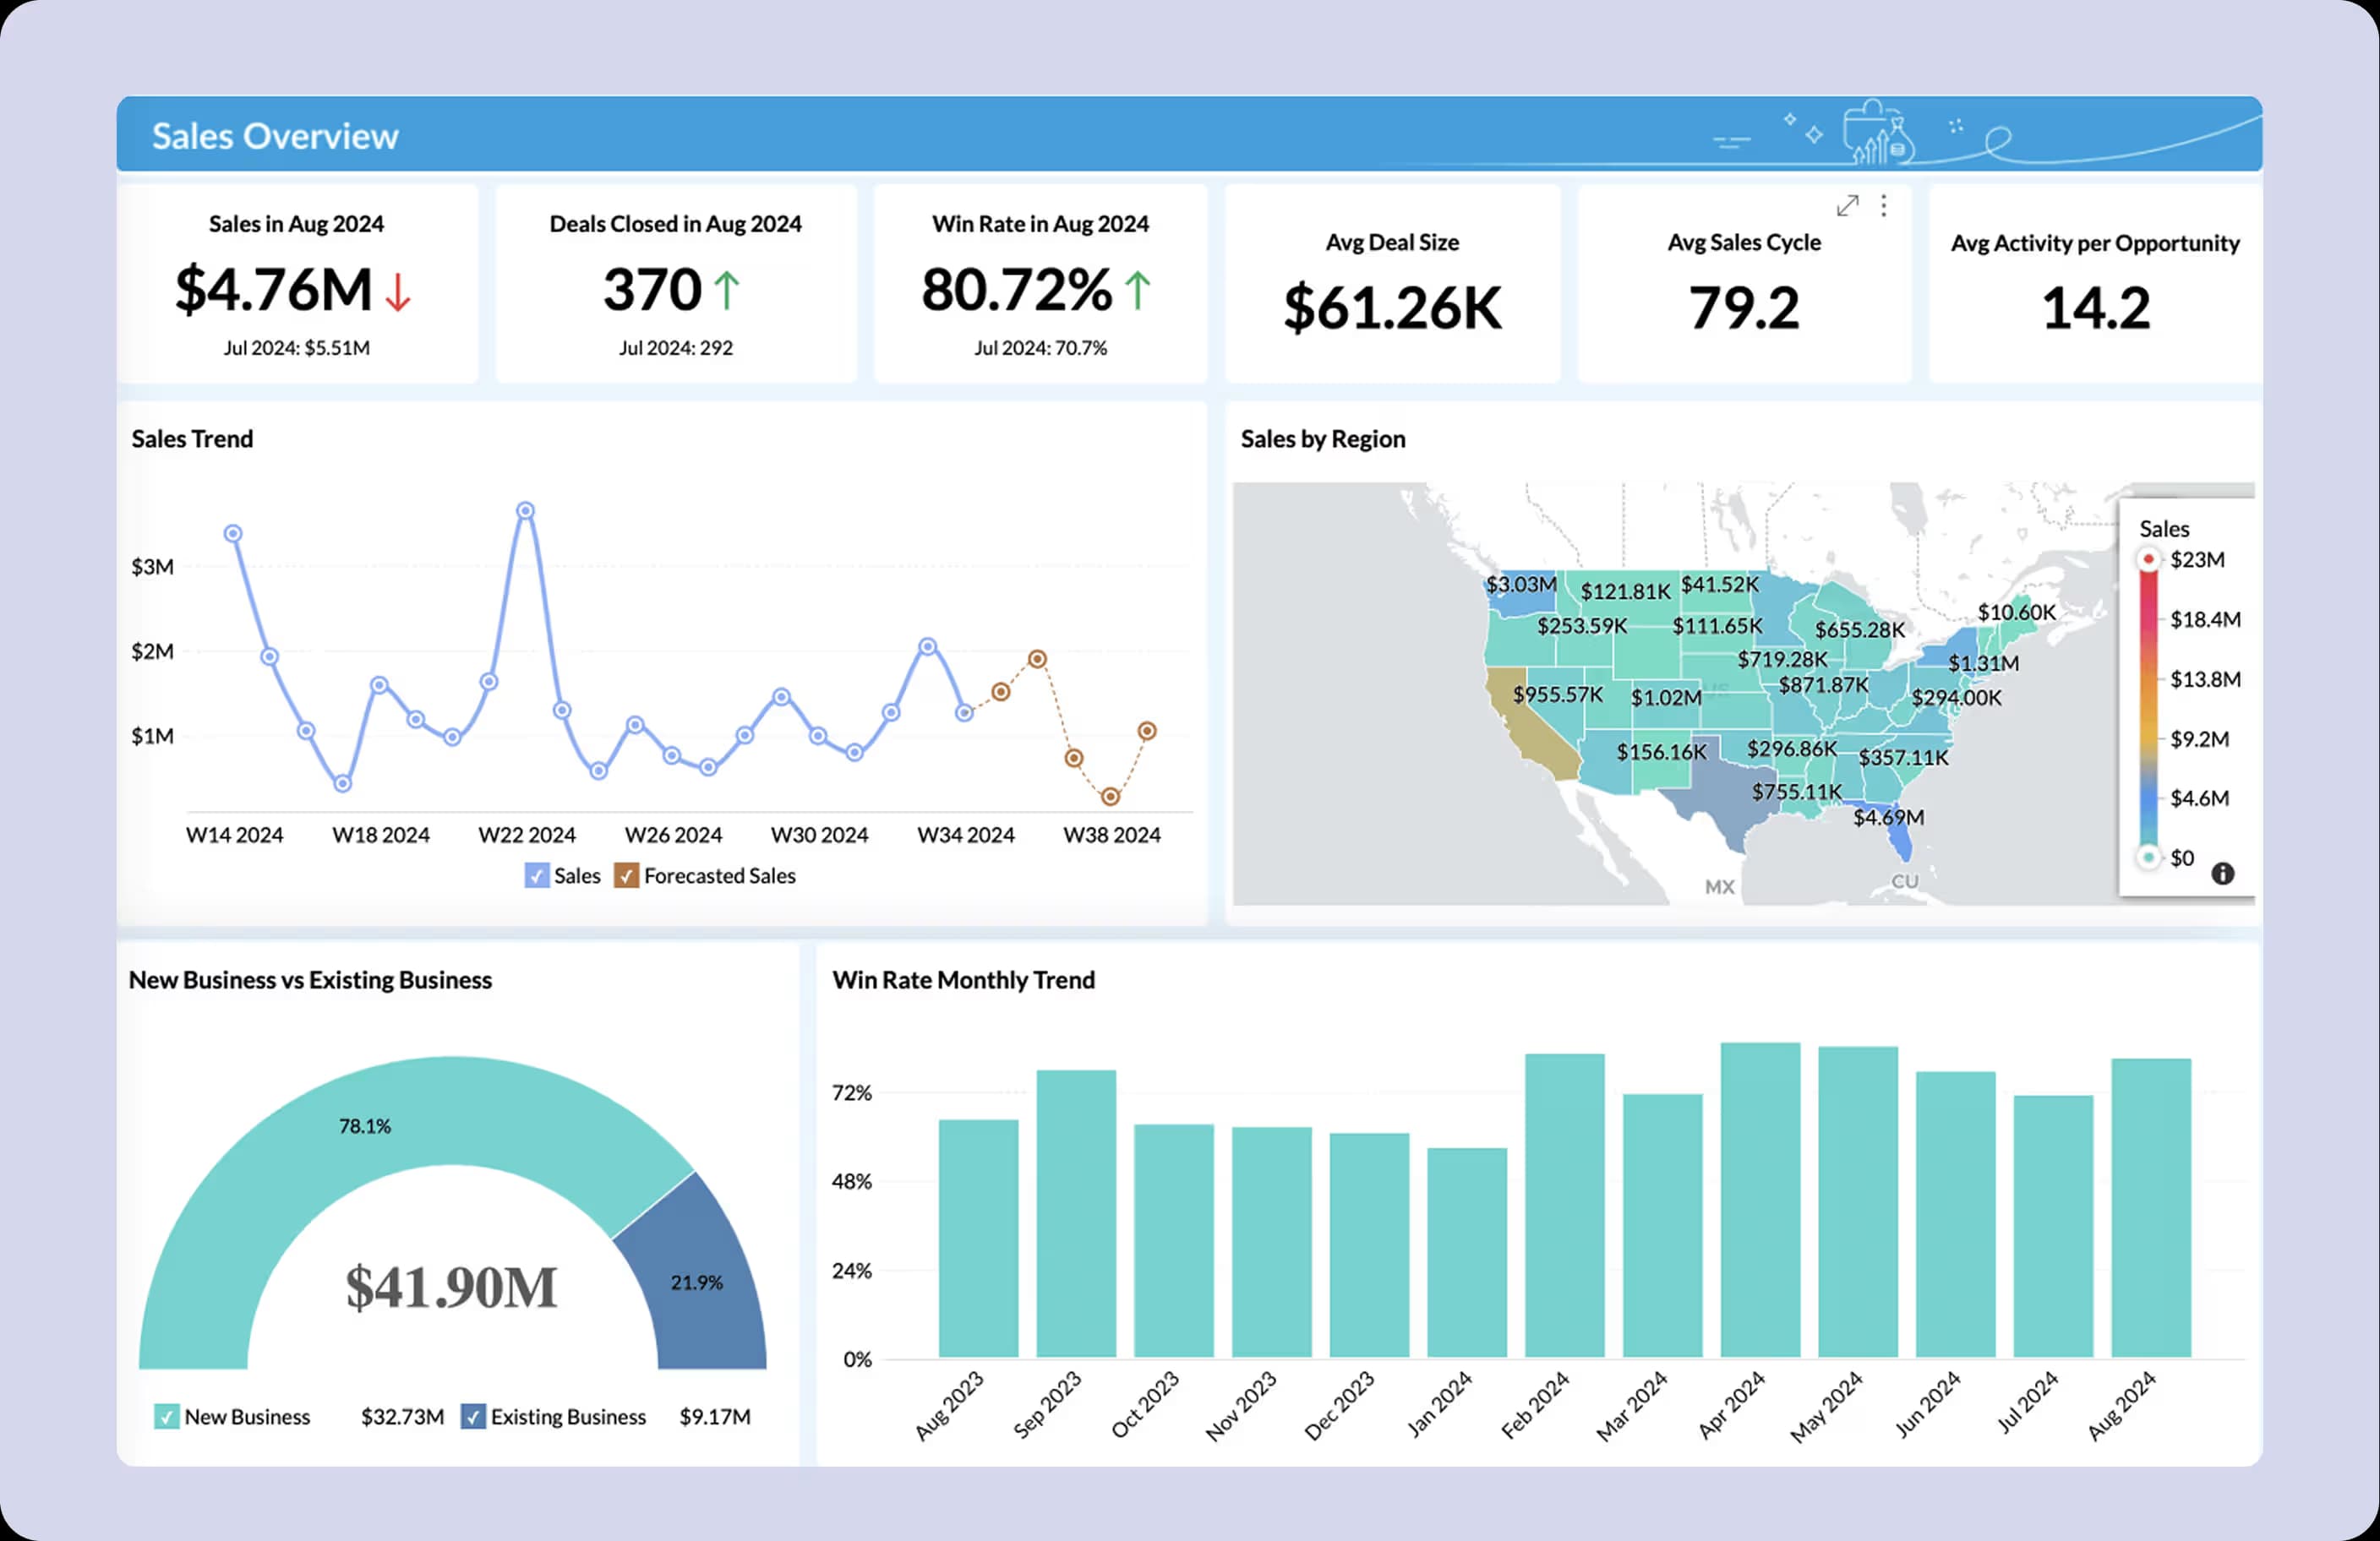Screen dimensions: 2380x1541
Task: Click the red down arrow beside $4.76M
Action: 398,291
